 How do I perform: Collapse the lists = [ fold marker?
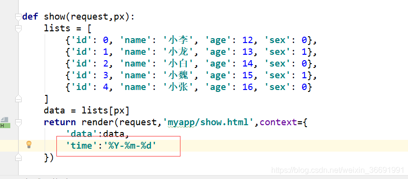(x=18, y=29)
